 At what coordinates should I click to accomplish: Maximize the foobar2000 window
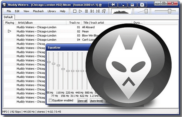click(x=164, y=3)
